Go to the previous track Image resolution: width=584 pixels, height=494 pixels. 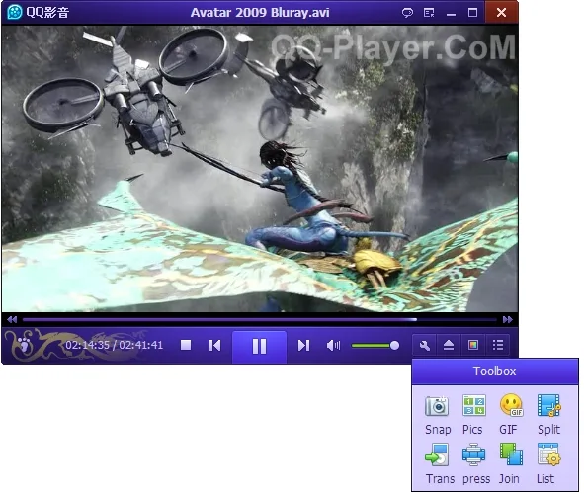[214, 346]
